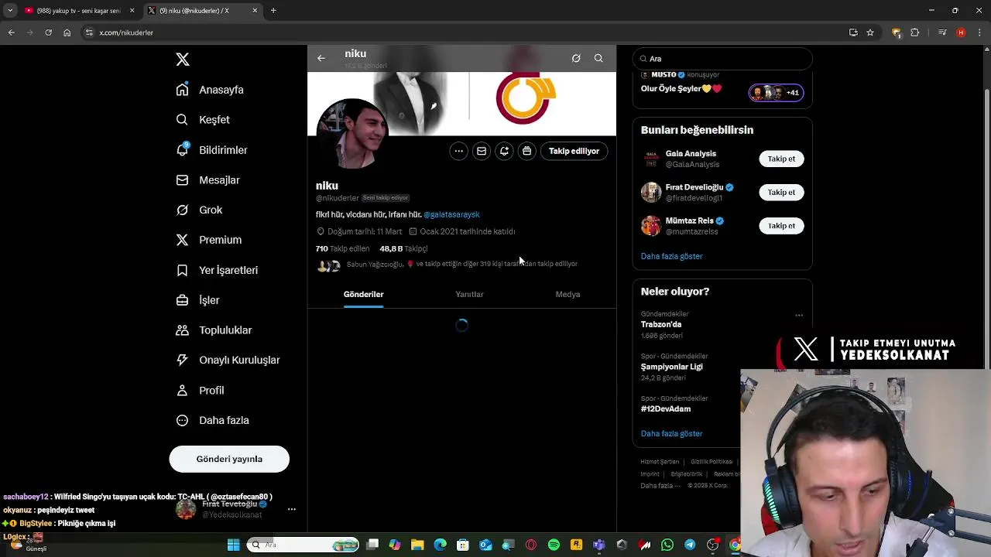Open WhatsApp from the taskbar
The width and height of the screenshot is (991, 557).
[667, 545]
